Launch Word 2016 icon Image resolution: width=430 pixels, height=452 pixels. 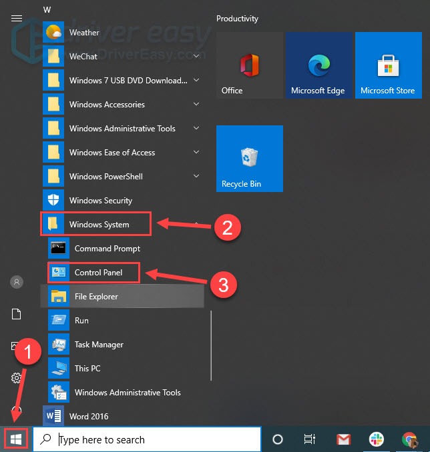53,416
